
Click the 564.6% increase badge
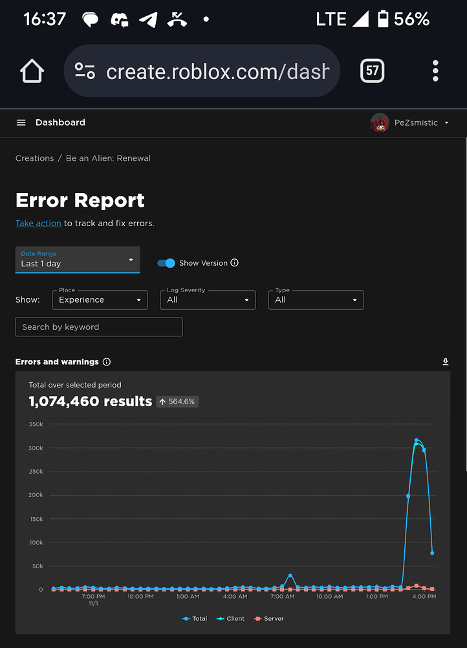177,402
